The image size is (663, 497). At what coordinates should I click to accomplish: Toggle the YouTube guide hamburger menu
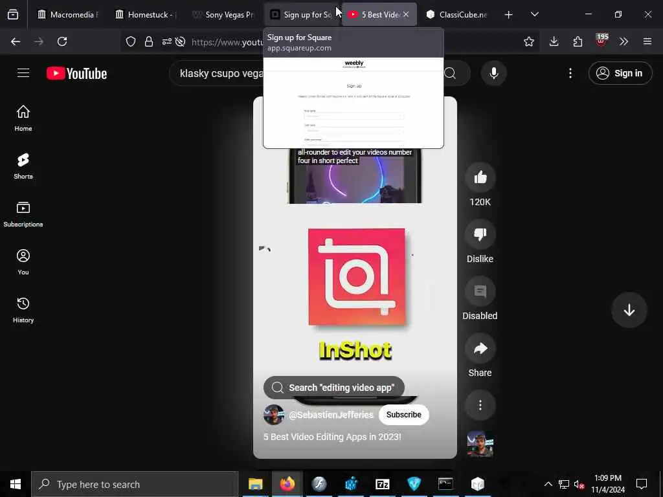23,73
